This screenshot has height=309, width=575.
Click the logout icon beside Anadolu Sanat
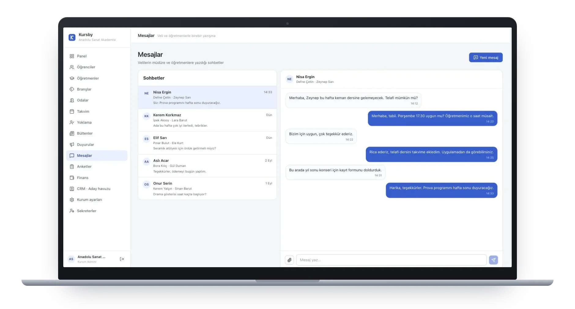click(x=122, y=259)
